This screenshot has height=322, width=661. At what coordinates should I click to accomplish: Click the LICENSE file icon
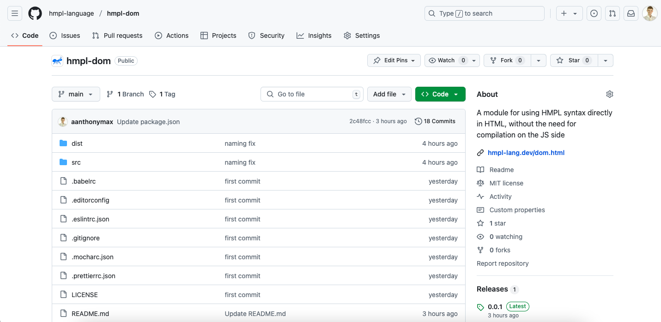[x=63, y=295]
